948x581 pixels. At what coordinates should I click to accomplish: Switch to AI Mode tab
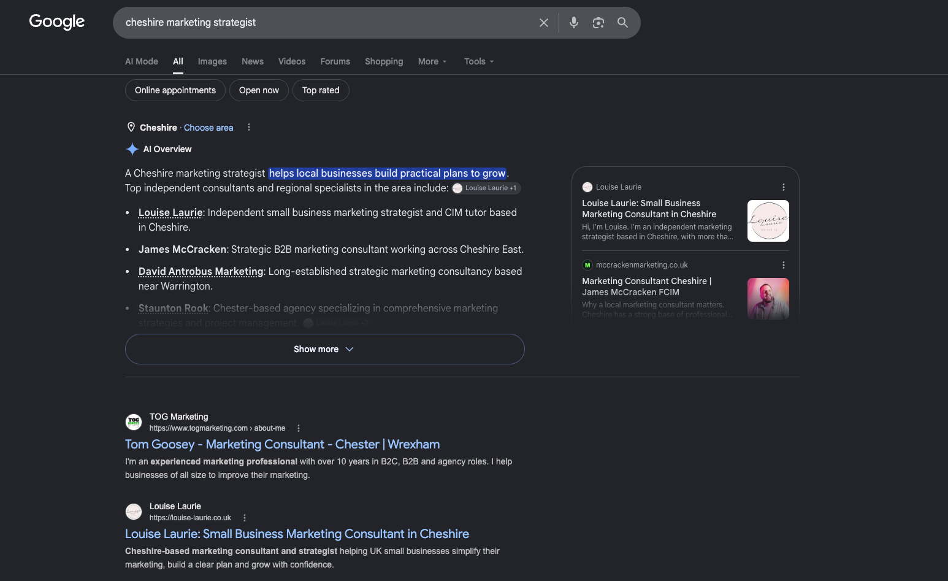[142, 61]
